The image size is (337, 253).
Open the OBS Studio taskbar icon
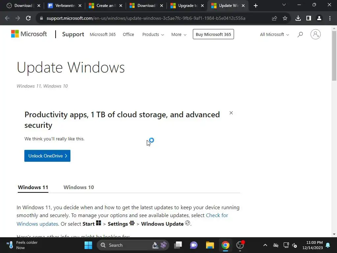pos(240,245)
